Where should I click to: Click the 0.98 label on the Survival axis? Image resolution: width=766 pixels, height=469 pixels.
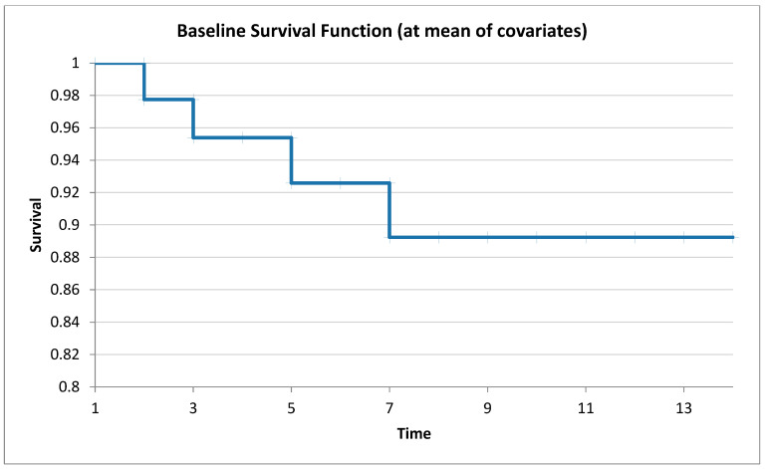[x=66, y=96]
